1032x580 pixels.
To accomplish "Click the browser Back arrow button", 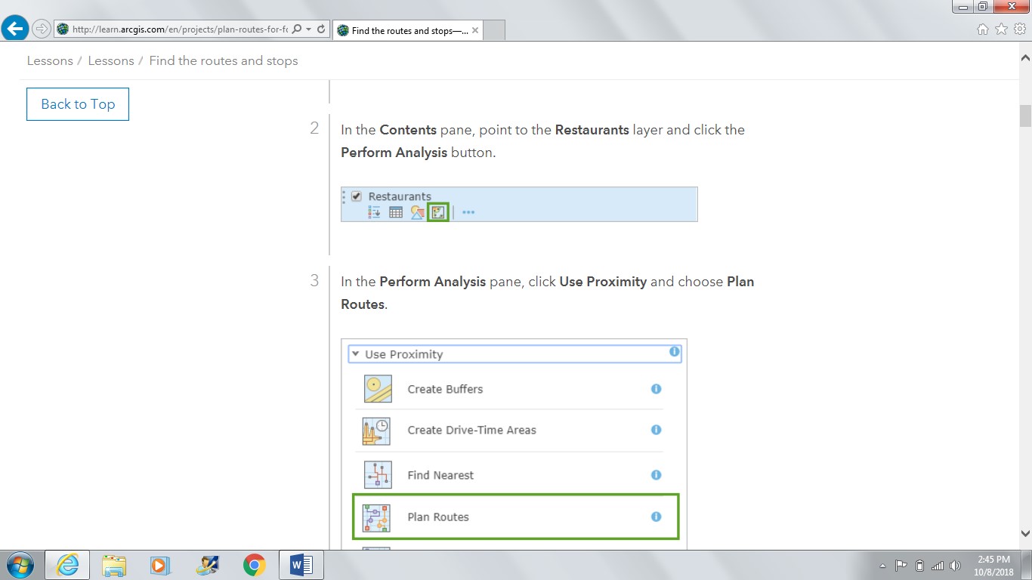I will [x=14, y=29].
